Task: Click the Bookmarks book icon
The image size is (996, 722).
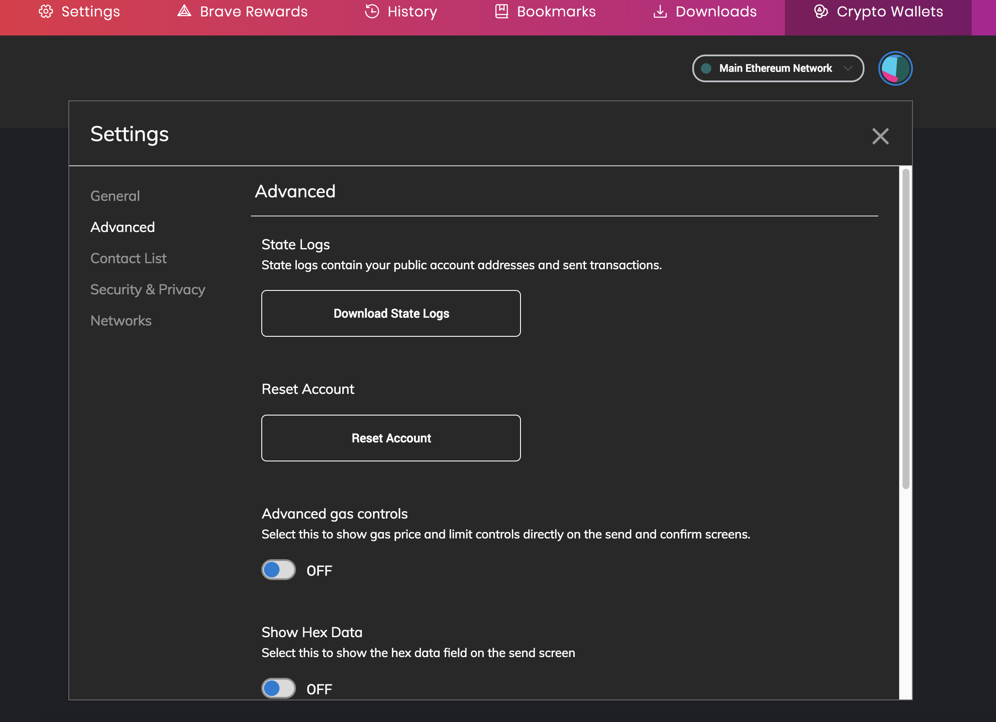Action: point(501,11)
